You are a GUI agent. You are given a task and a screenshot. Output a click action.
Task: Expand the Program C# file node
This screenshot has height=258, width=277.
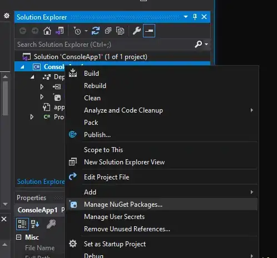(x=32, y=117)
